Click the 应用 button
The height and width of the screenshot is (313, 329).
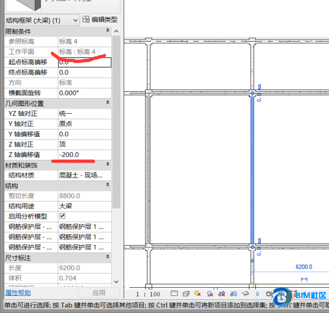tap(98, 293)
